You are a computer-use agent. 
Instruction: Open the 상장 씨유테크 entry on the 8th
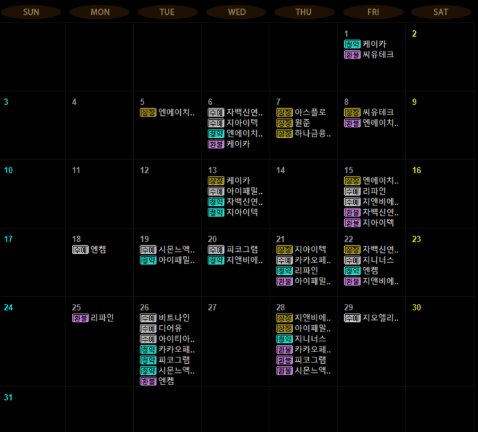coord(369,113)
